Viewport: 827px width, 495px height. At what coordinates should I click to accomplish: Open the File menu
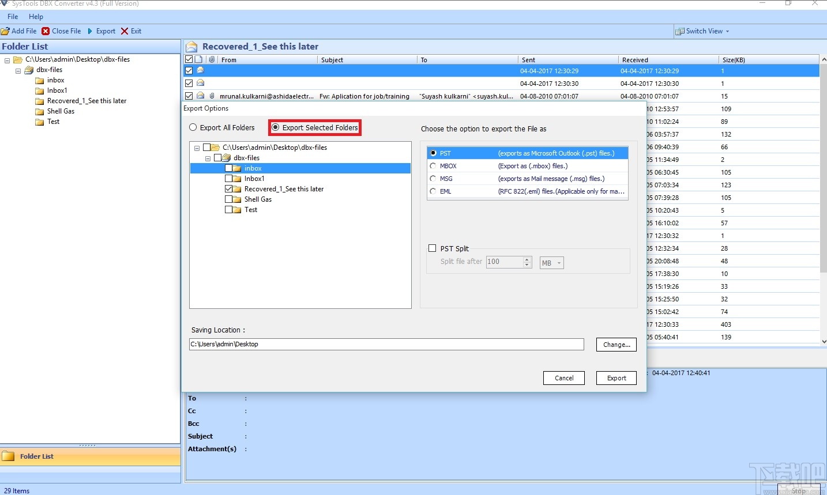[12, 17]
